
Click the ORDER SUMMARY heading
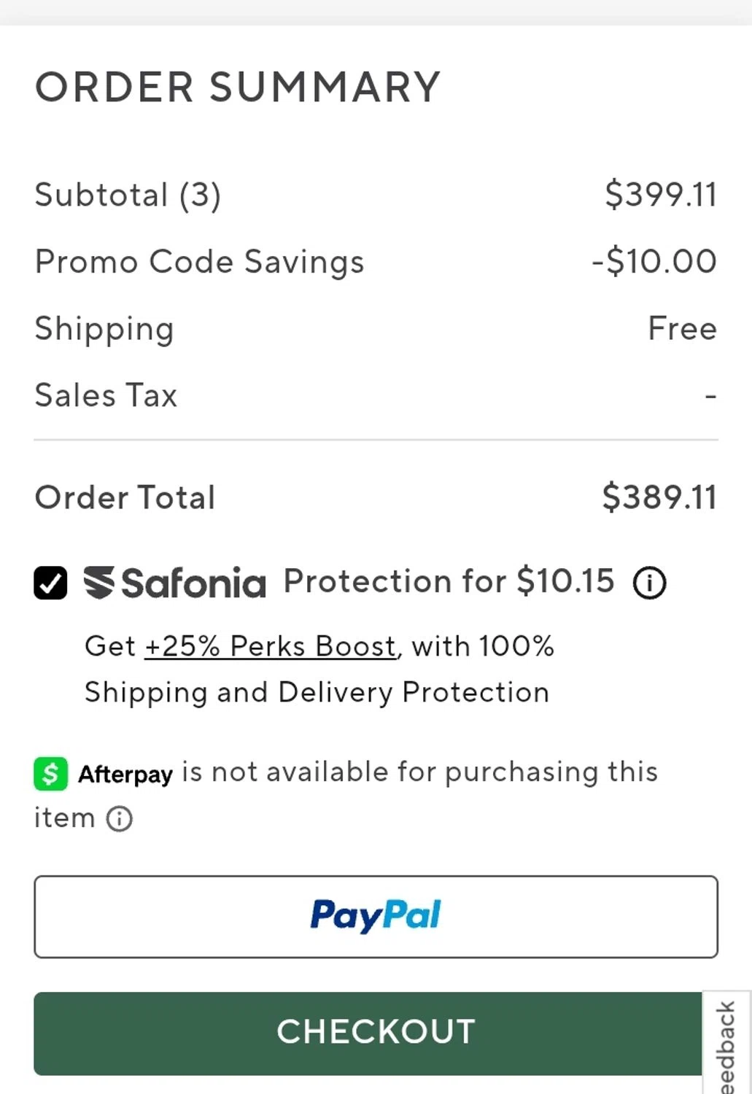(238, 88)
